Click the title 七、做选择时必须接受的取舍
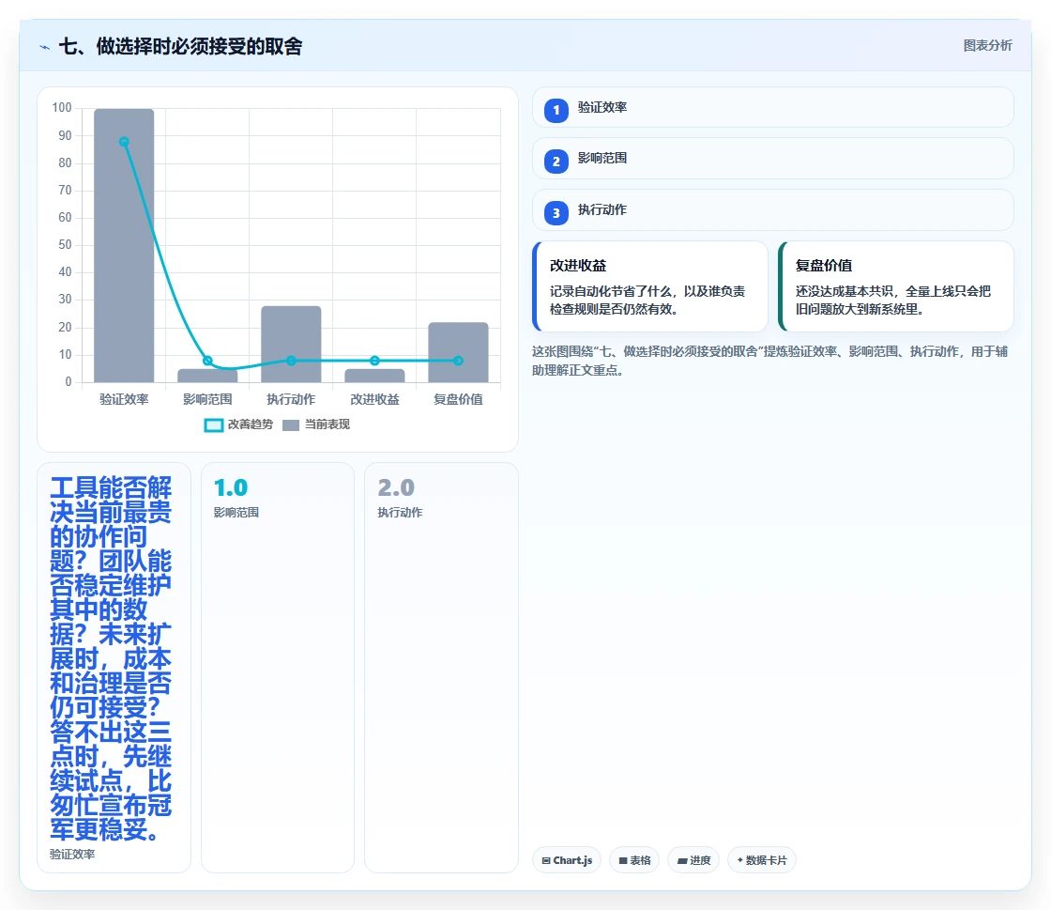Image resolution: width=1051 pixels, height=910 pixels. click(x=180, y=46)
